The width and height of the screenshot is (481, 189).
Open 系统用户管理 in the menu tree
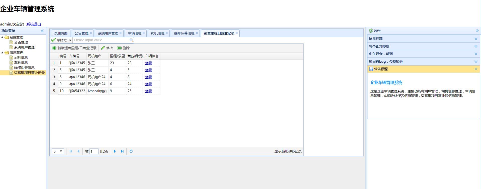24,47
